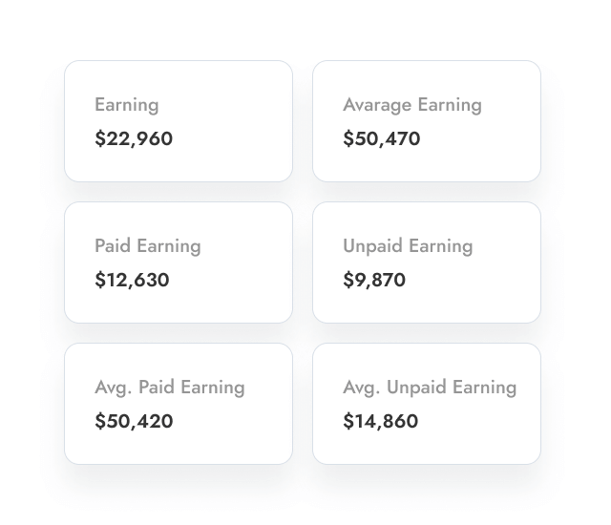
Task: Click the $22,960 earning amount
Action: tap(134, 139)
